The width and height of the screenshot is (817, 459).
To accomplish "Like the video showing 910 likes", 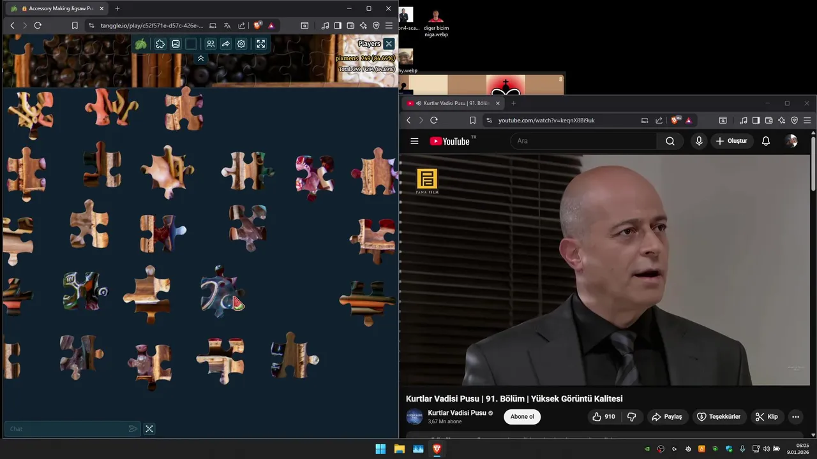I will 603,417.
